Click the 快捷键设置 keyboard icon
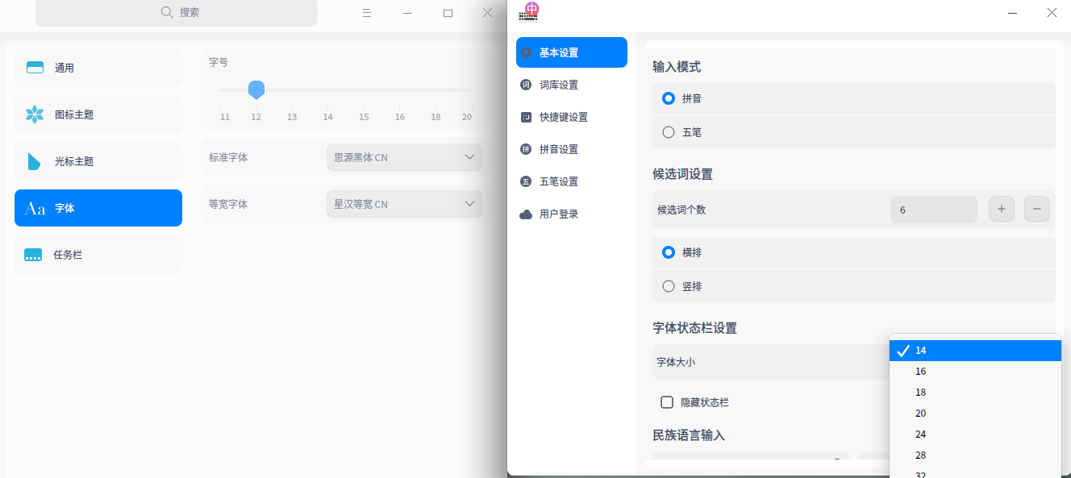 [x=527, y=117]
